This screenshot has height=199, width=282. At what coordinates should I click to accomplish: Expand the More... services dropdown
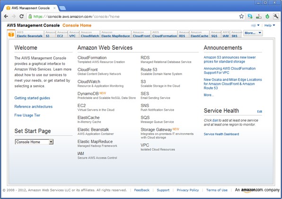(x=253, y=33)
